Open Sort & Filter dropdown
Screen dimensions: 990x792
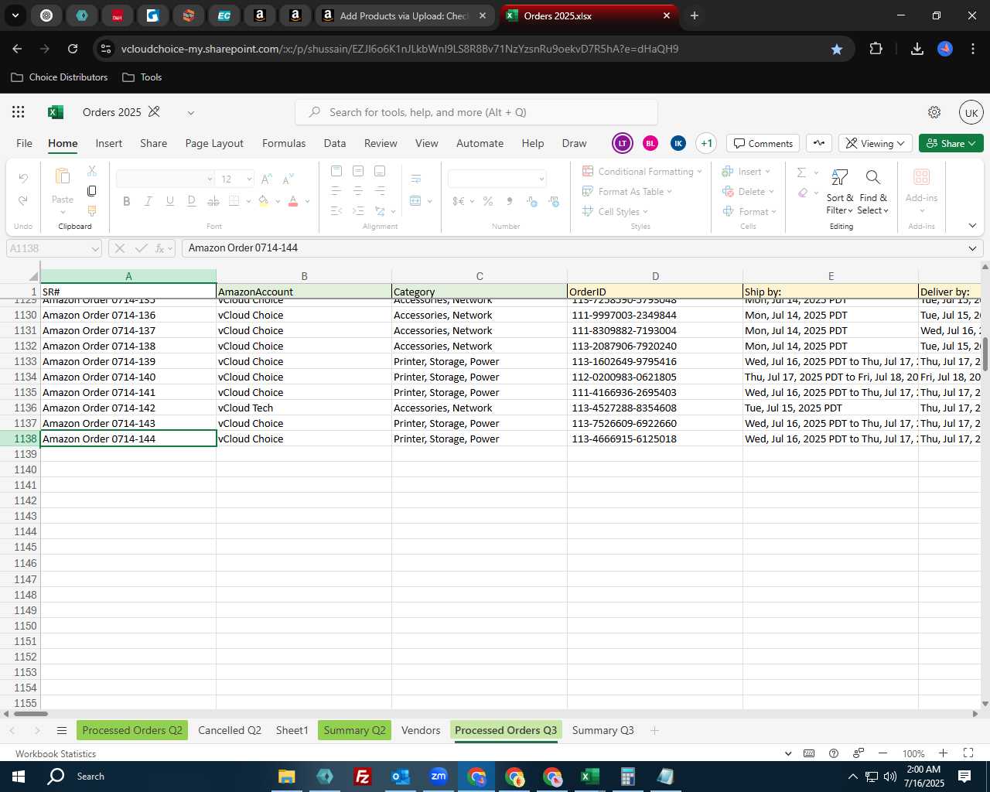point(839,192)
